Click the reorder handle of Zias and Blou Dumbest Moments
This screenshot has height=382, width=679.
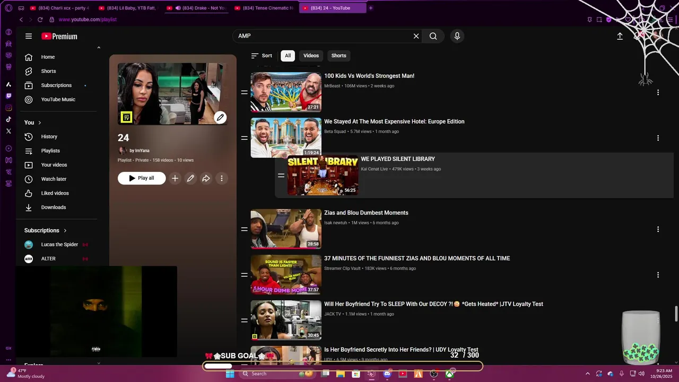pyautogui.click(x=244, y=229)
